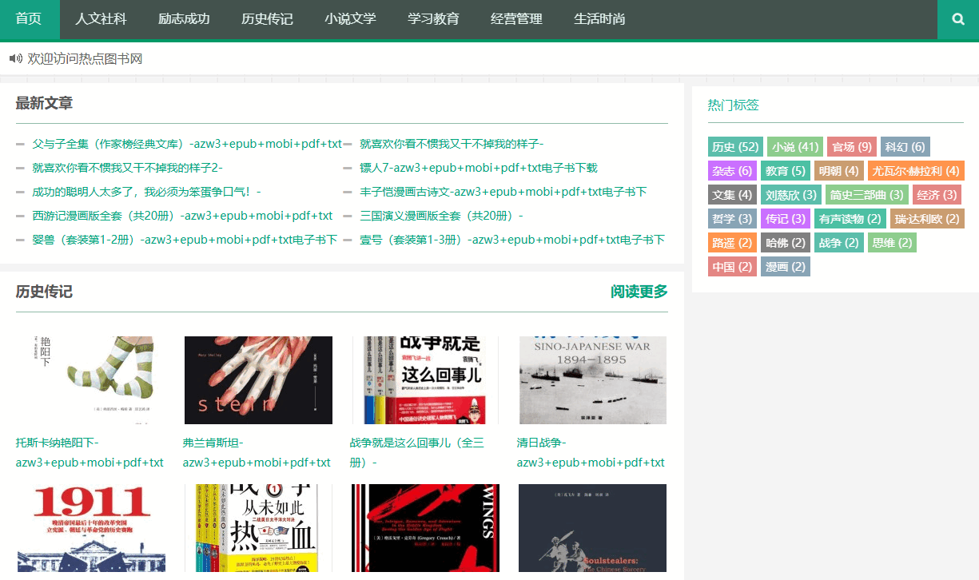
Task: Click 阅读更多 link in 历史传记 section
Action: [639, 292]
